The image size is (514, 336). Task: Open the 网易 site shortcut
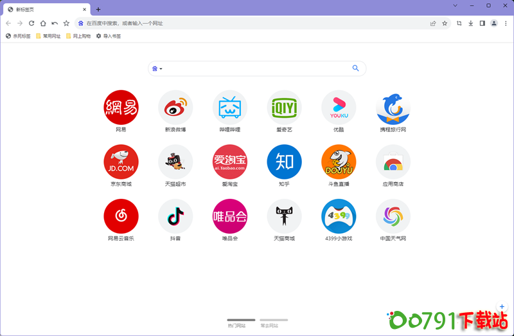coord(121,107)
